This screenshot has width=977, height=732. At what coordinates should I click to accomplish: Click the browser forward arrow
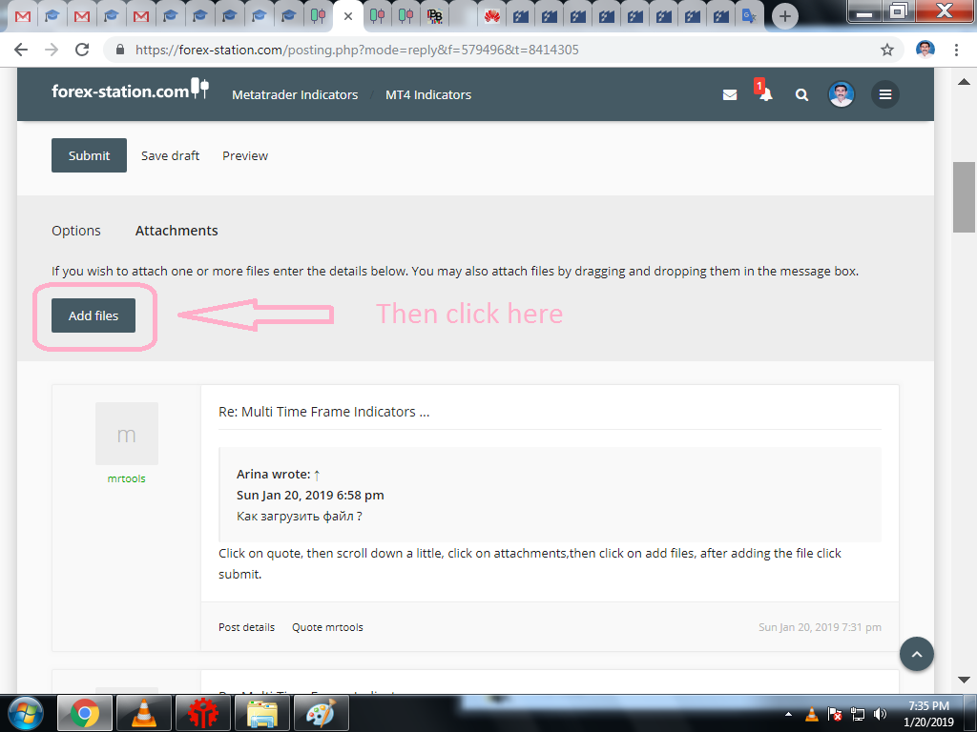pyautogui.click(x=52, y=50)
